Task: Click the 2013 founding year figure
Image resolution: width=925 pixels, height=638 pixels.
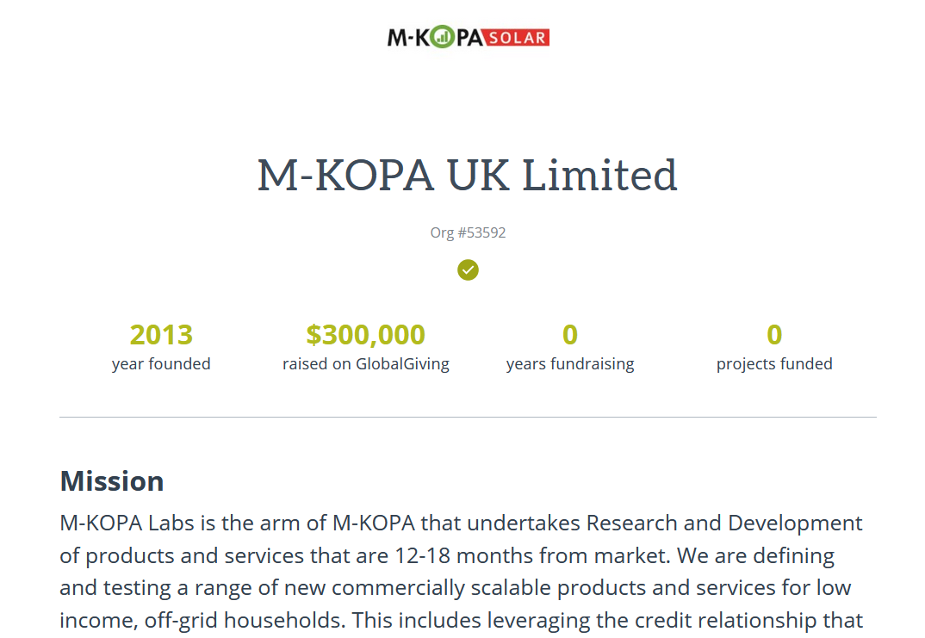Action: [x=161, y=334]
